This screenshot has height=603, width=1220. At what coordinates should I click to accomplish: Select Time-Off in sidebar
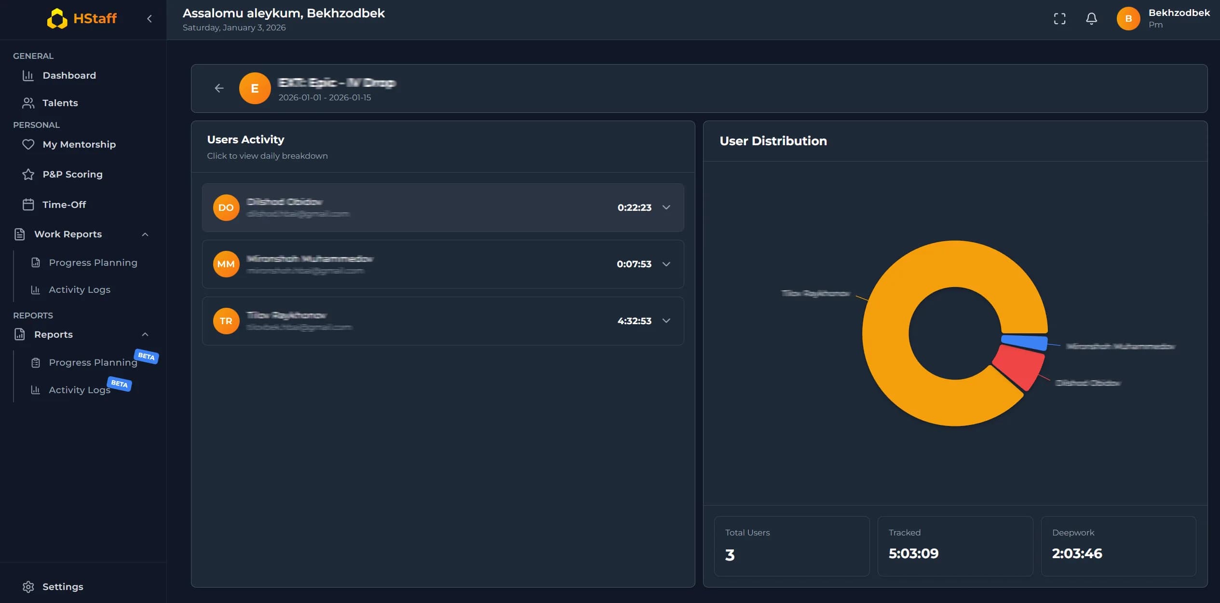point(64,205)
